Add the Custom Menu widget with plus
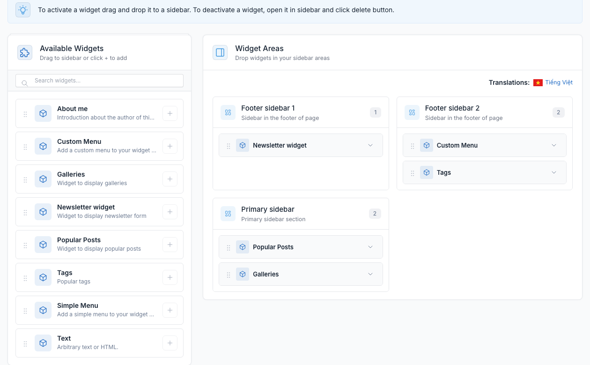590x365 pixels. (170, 146)
